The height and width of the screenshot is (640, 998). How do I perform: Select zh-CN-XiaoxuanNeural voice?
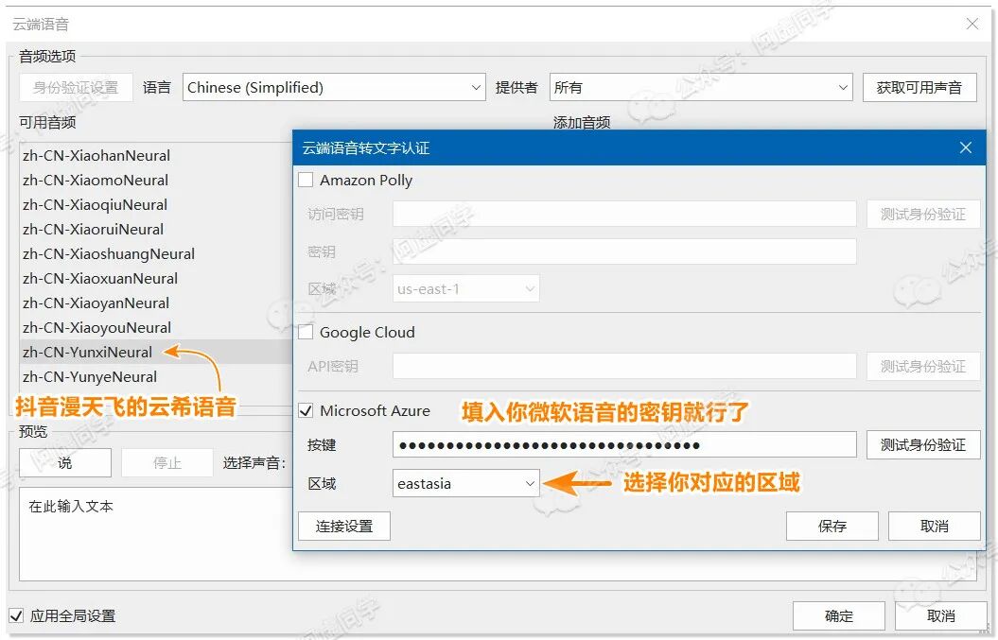point(100,279)
